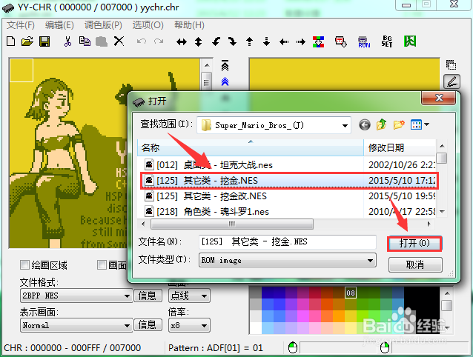The height and width of the screenshot is (357, 473).
Task: Click the Cut scissors icon
Action: (x=68, y=41)
